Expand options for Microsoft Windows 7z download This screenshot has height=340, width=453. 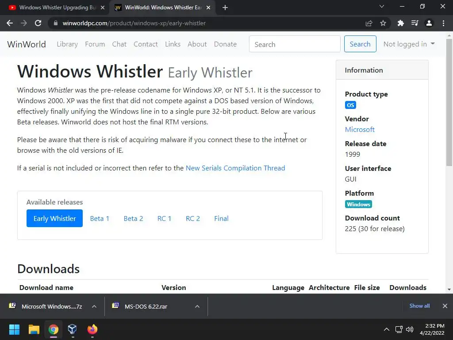tap(94, 306)
